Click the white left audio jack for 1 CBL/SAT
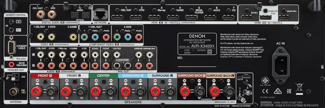Image resolution: width=325 pixels, height=108 pixels. [41, 55]
